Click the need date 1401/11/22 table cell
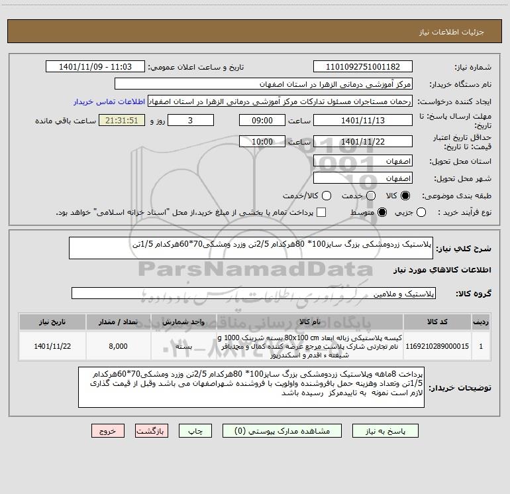Viewport: 510px width, 494px height. click(52, 346)
